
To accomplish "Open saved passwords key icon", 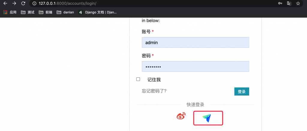I will pos(280,4).
